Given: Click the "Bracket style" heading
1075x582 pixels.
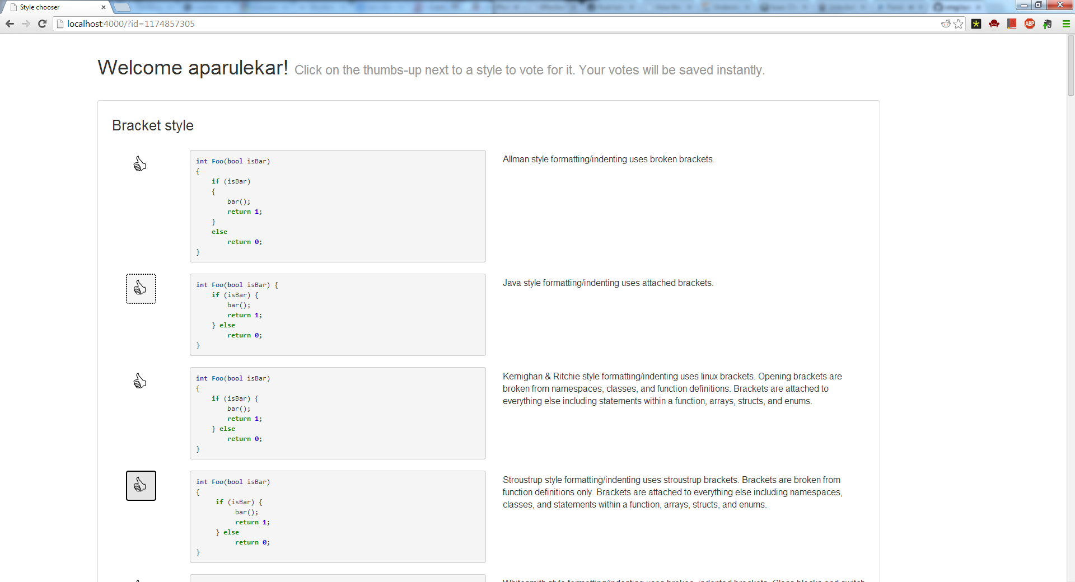Looking at the screenshot, I should coord(153,125).
